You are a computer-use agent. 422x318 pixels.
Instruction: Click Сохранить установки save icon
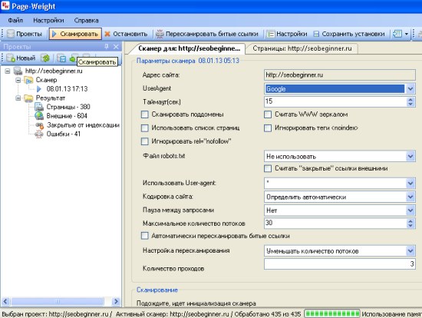[316, 34]
